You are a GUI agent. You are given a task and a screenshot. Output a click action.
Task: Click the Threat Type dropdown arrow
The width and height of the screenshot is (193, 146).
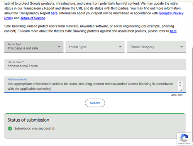click(120, 47)
